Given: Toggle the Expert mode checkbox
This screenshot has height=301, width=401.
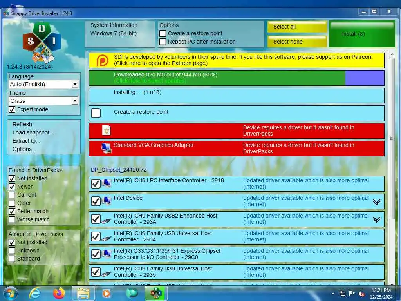Looking at the screenshot, I should click(x=12, y=110).
